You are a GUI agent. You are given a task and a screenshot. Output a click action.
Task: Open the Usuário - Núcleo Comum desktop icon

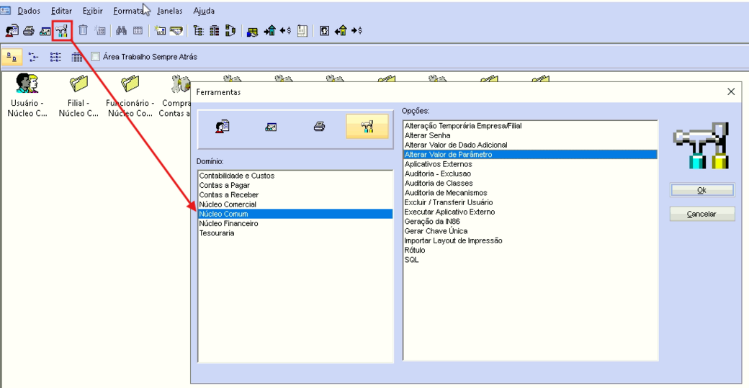pos(27,96)
